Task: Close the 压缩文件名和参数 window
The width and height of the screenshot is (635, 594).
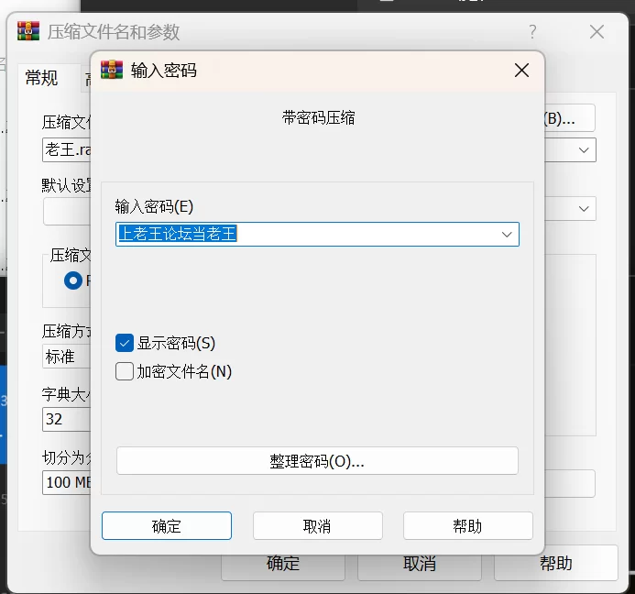Action: pyautogui.click(x=597, y=32)
